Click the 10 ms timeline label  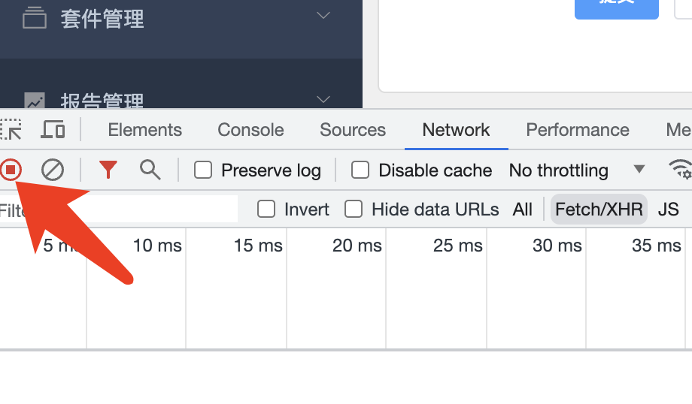pos(157,246)
